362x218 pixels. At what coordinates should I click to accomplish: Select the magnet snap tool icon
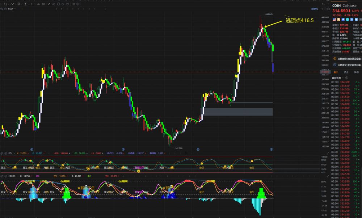tap(54, 4)
